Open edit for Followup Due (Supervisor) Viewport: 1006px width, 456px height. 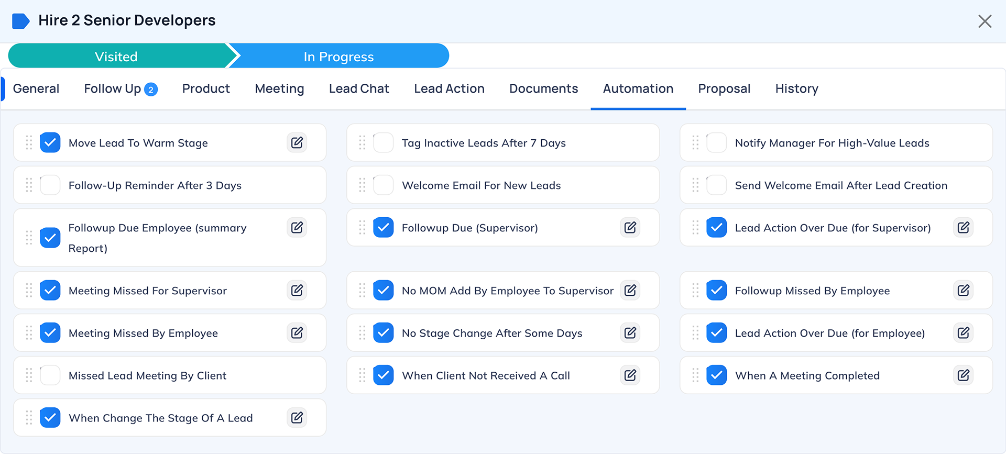point(630,227)
